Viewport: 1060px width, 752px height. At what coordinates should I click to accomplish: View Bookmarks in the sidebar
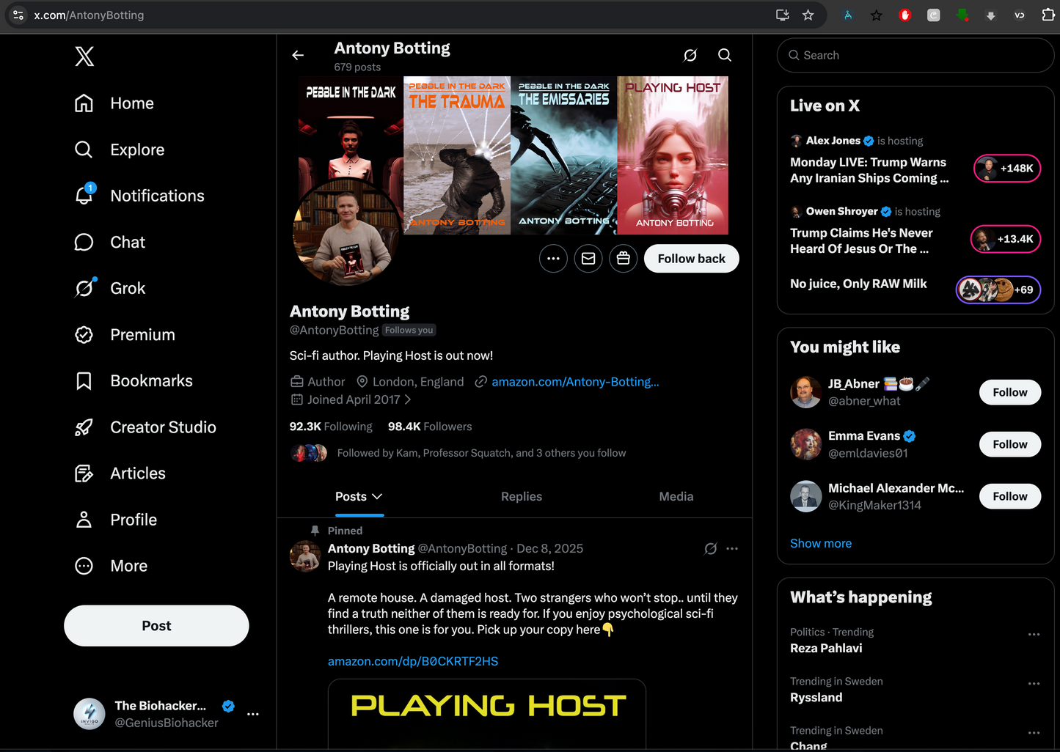pos(134,381)
